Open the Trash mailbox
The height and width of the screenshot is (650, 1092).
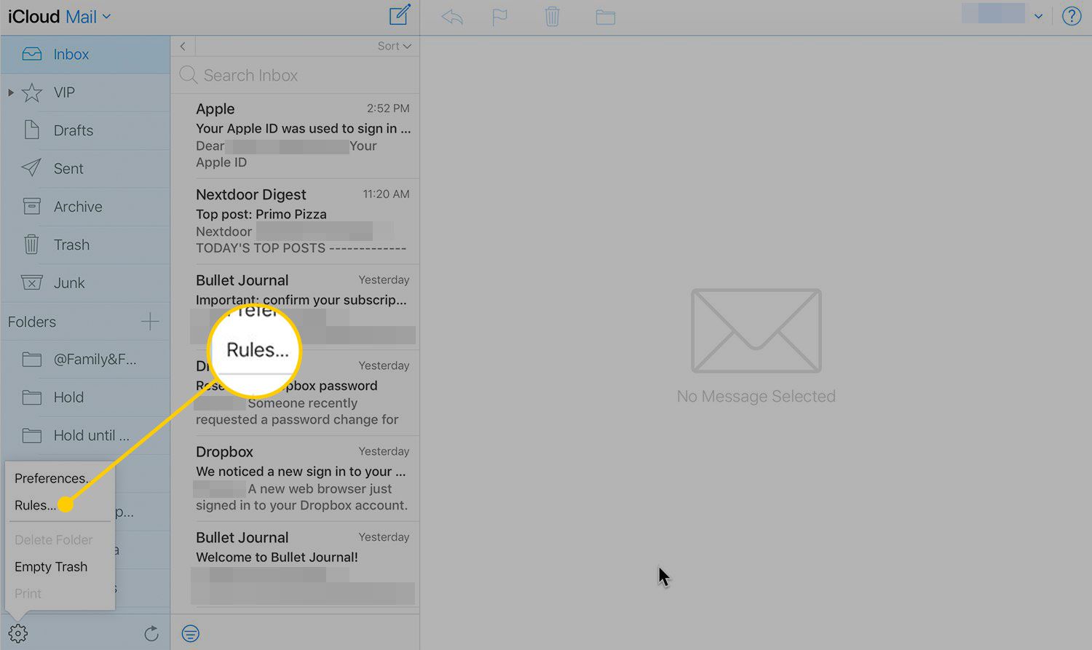point(86,245)
